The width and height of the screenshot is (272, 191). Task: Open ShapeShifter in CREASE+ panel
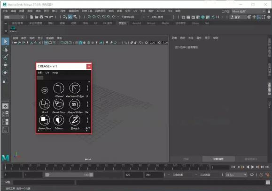click(75, 104)
